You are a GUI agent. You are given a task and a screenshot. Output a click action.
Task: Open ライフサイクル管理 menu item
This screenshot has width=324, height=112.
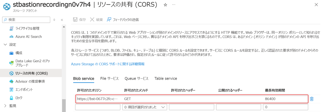click(28, 28)
